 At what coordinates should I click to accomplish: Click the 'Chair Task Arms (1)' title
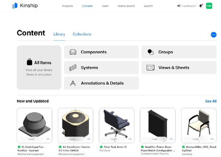(x=115, y=147)
